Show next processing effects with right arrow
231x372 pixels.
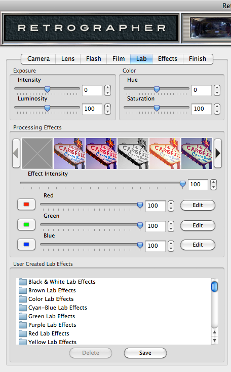pyautogui.click(x=218, y=153)
